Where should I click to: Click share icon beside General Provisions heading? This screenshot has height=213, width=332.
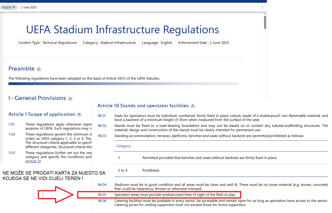click(70, 98)
